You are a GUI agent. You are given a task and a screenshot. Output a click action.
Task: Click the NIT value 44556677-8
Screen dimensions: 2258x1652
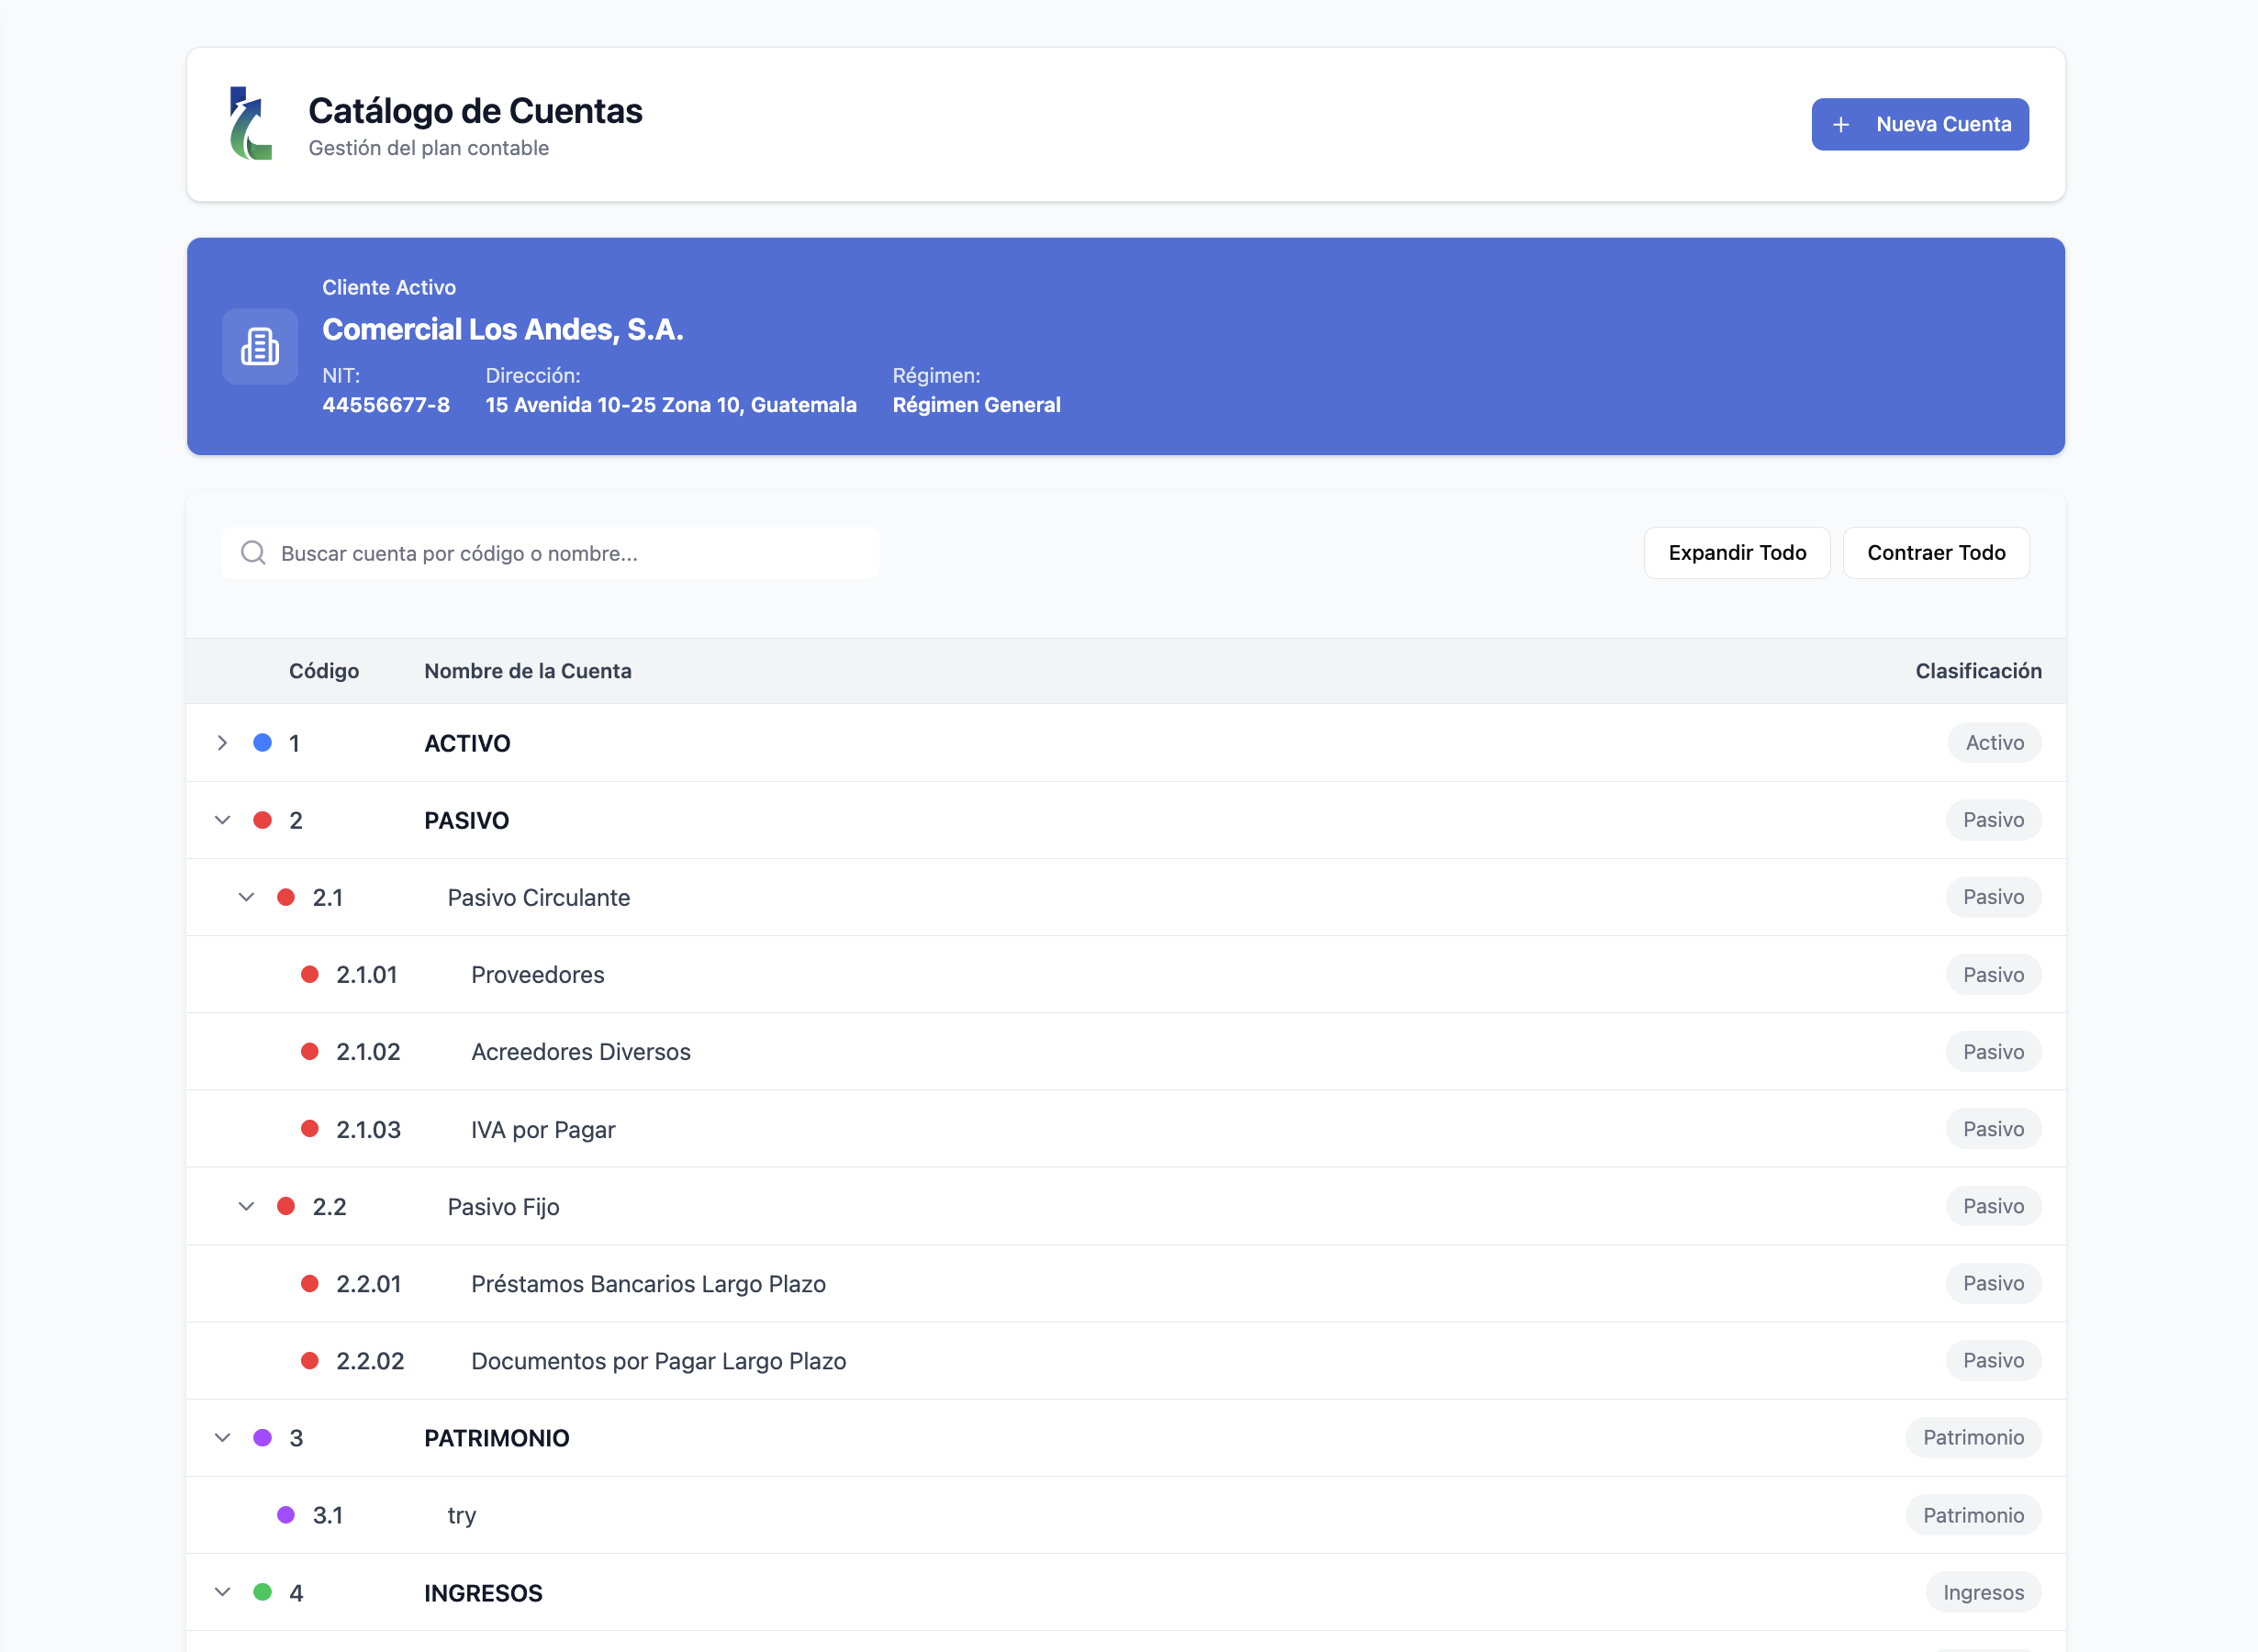click(x=386, y=405)
